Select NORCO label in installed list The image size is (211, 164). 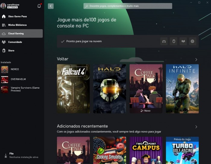(x=15, y=69)
